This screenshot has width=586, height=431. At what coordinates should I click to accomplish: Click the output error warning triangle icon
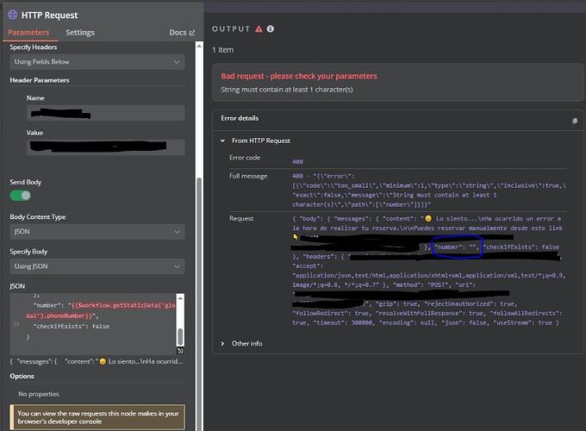pyautogui.click(x=259, y=29)
